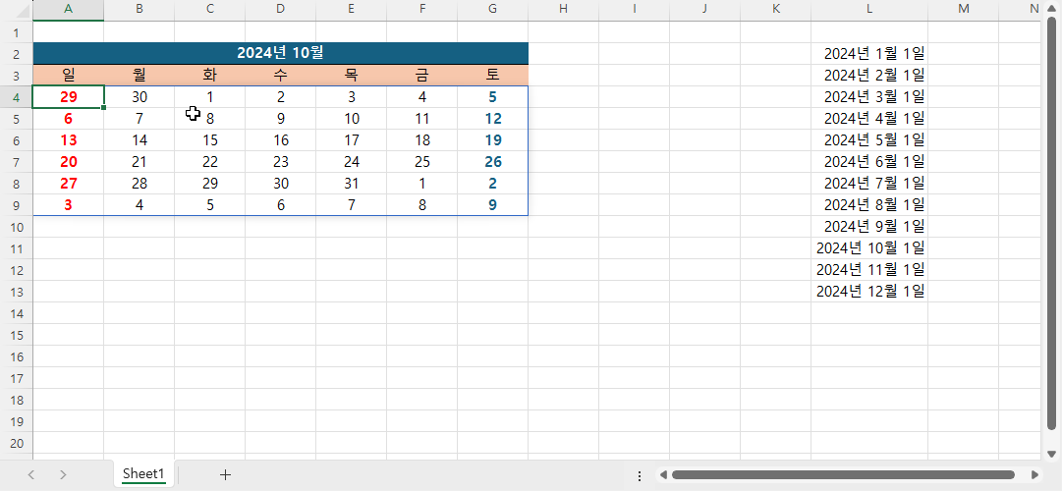Click the 화 day header cell
Image resolution: width=1062 pixels, height=491 pixels.
(210, 76)
